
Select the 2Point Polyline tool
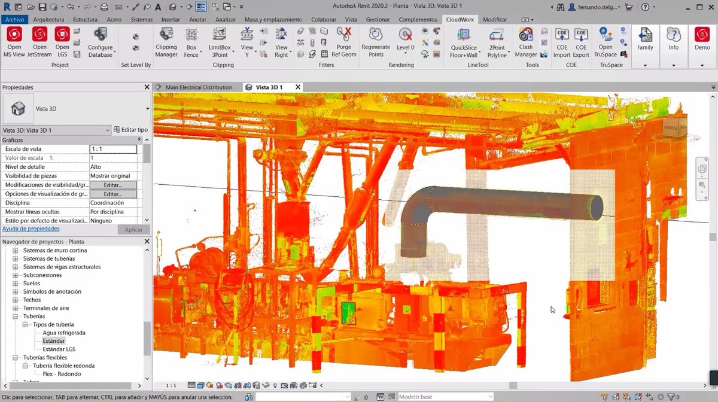pos(497,42)
